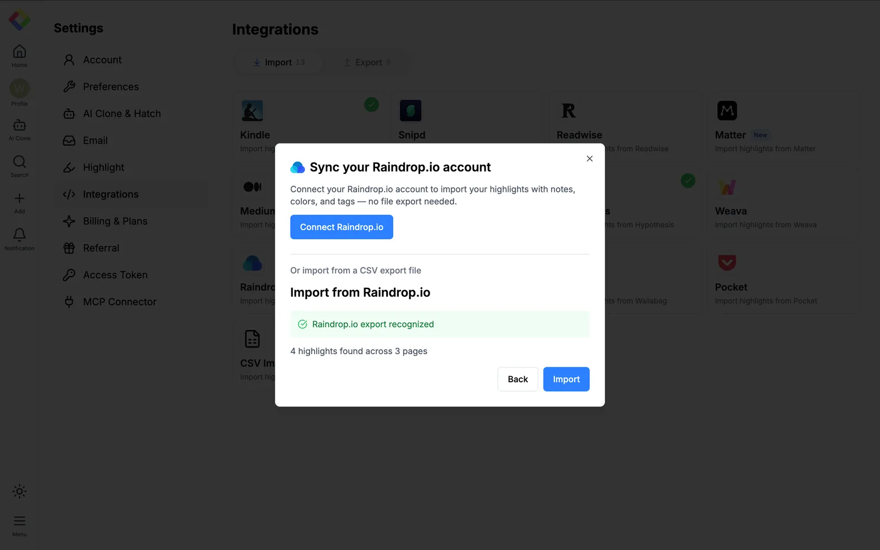Click the Kindle card title
The image size is (880, 550).
[x=255, y=135]
